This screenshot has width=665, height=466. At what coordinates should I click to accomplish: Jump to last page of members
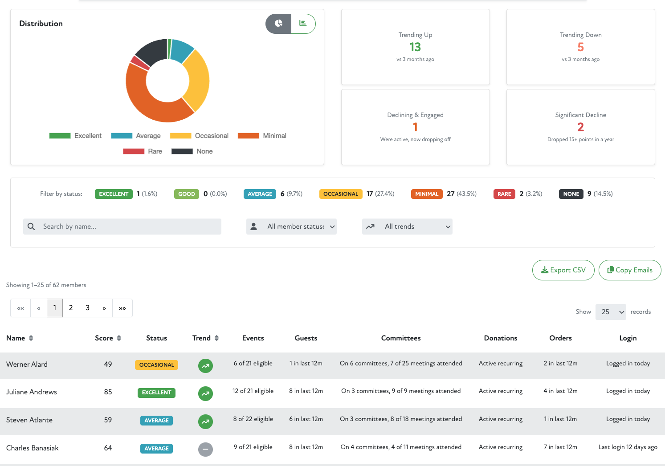(x=122, y=308)
